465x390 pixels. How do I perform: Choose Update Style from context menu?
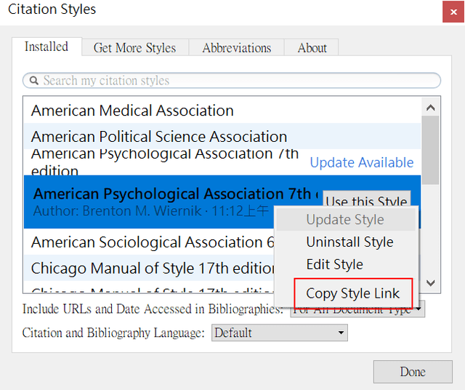pyautogui.click(x=346, y=220)
